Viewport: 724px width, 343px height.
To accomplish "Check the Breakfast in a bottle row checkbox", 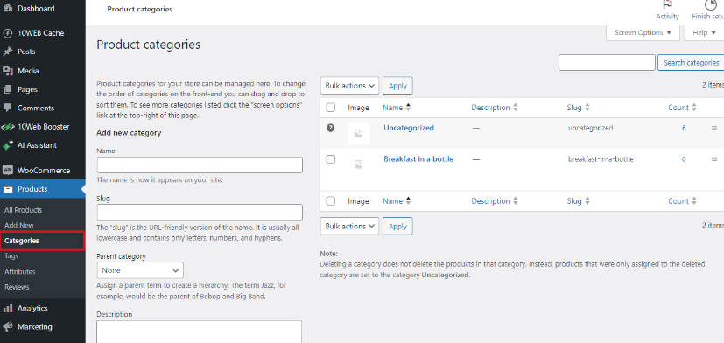I will pos(331,159).
